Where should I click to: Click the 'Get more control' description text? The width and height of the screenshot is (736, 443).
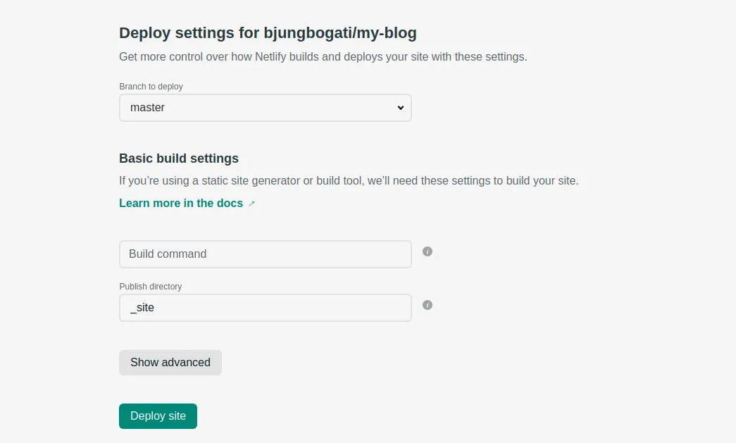click(323, 56)
